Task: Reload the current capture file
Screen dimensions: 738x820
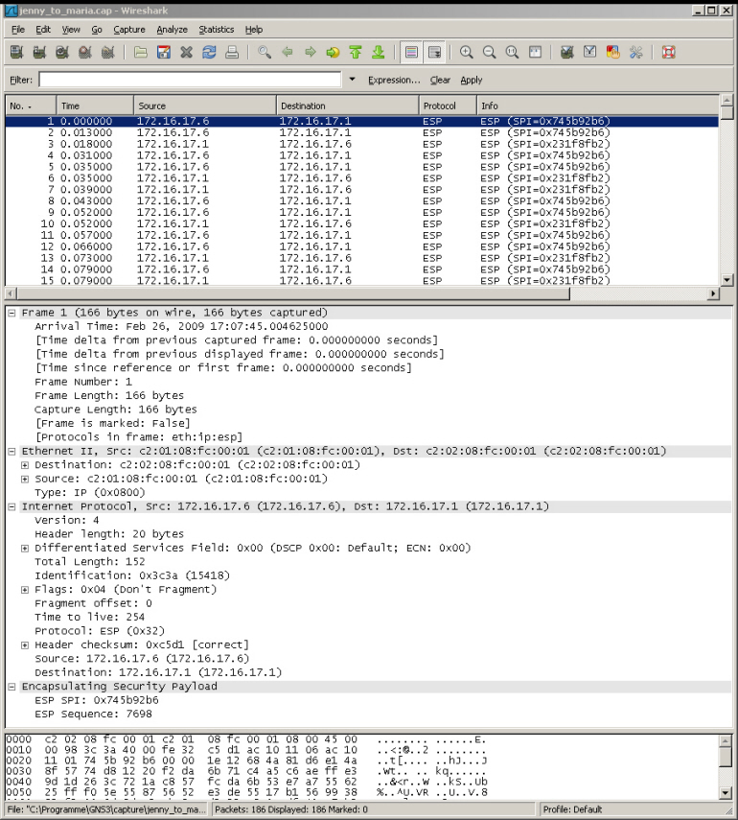Action: (x=210, y=52)
